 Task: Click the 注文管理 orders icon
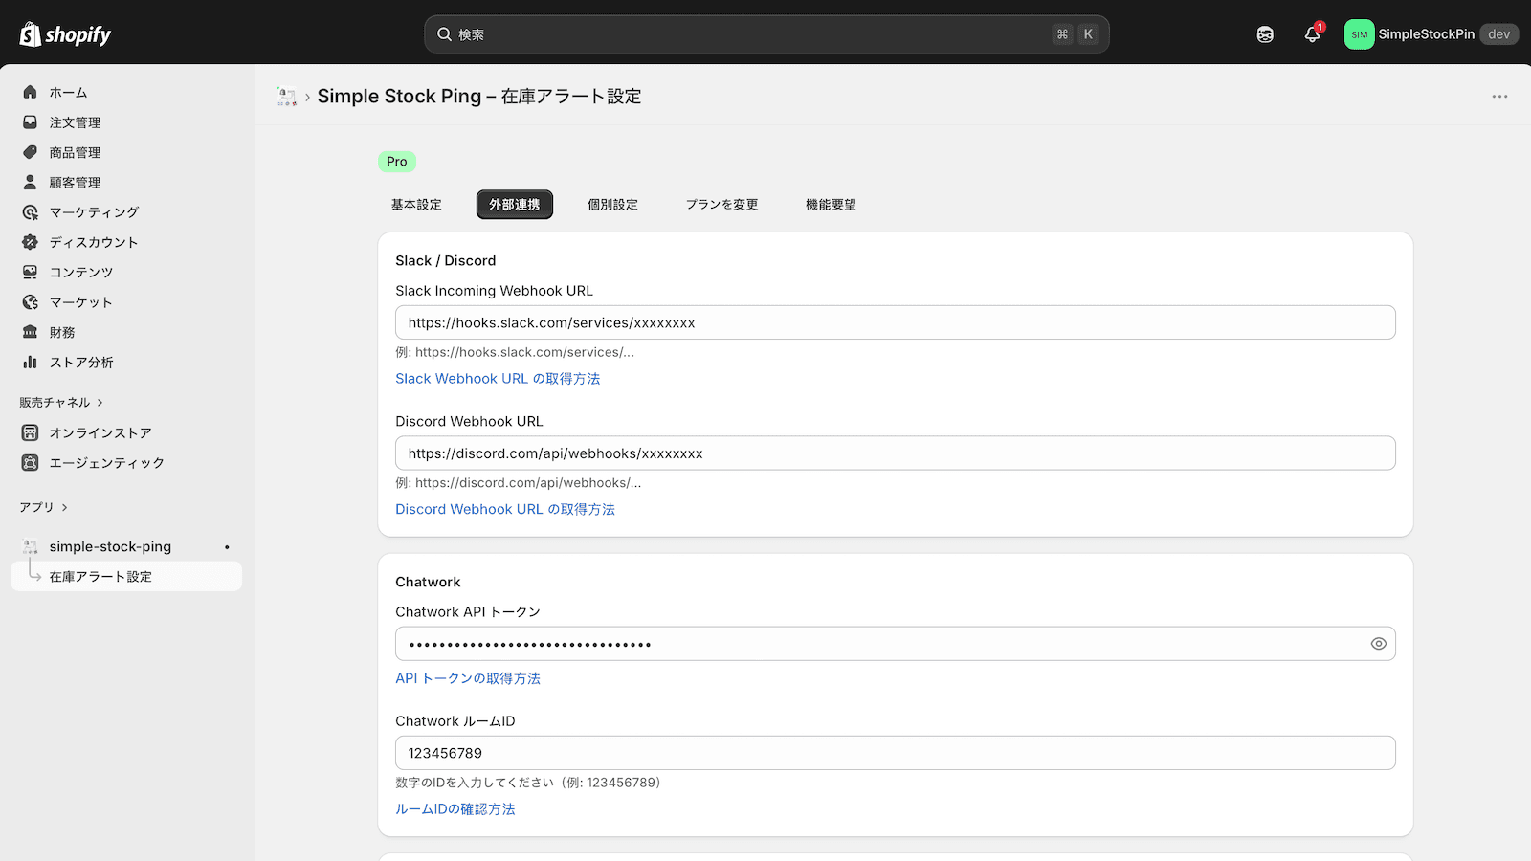pos(31,122)
